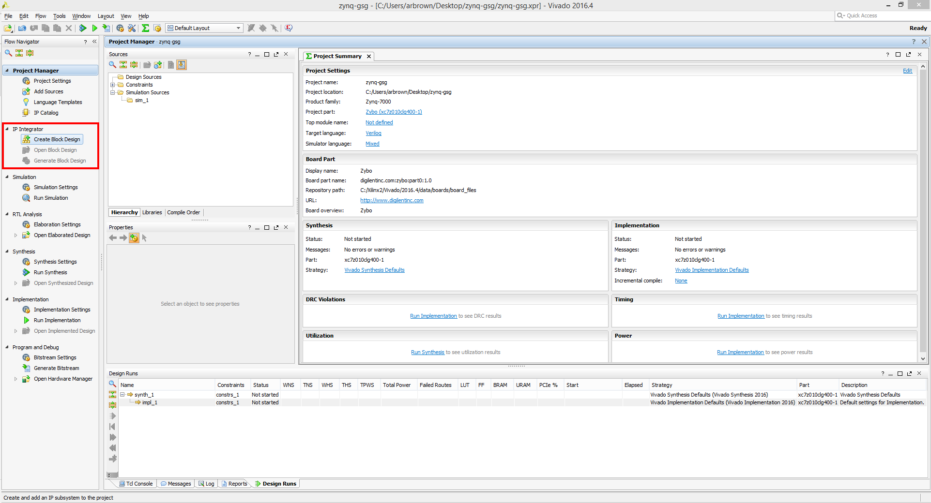Click Expand All icon in Design Runs sidebar
The width and height of the screenshot is (931, 503).
(112, 405)
